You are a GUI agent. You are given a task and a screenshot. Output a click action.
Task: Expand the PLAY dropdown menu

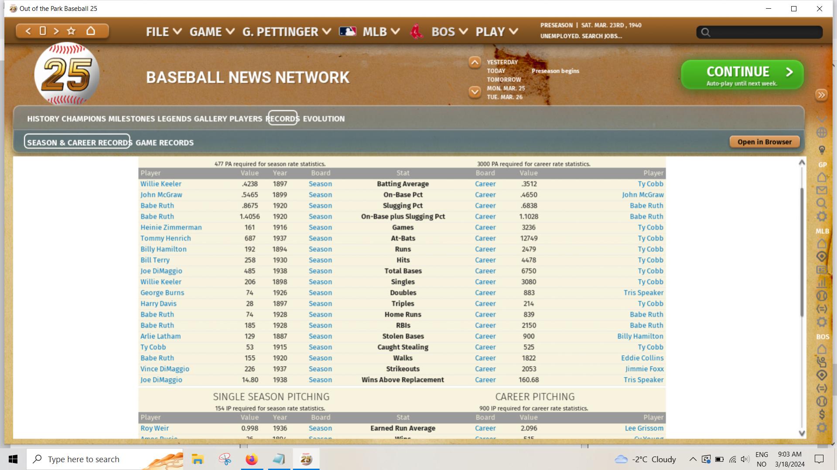(x=496, y=32)
